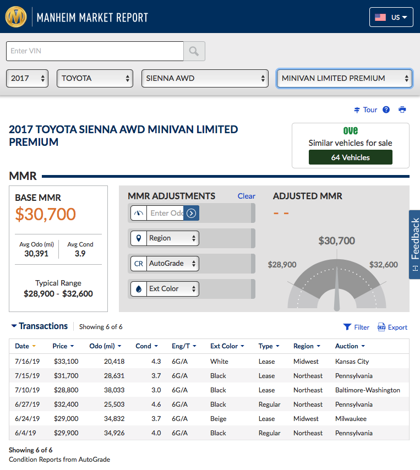Open the help question mark icon
The width and height of the screenshot is (420, 470).
coord(386,110)
